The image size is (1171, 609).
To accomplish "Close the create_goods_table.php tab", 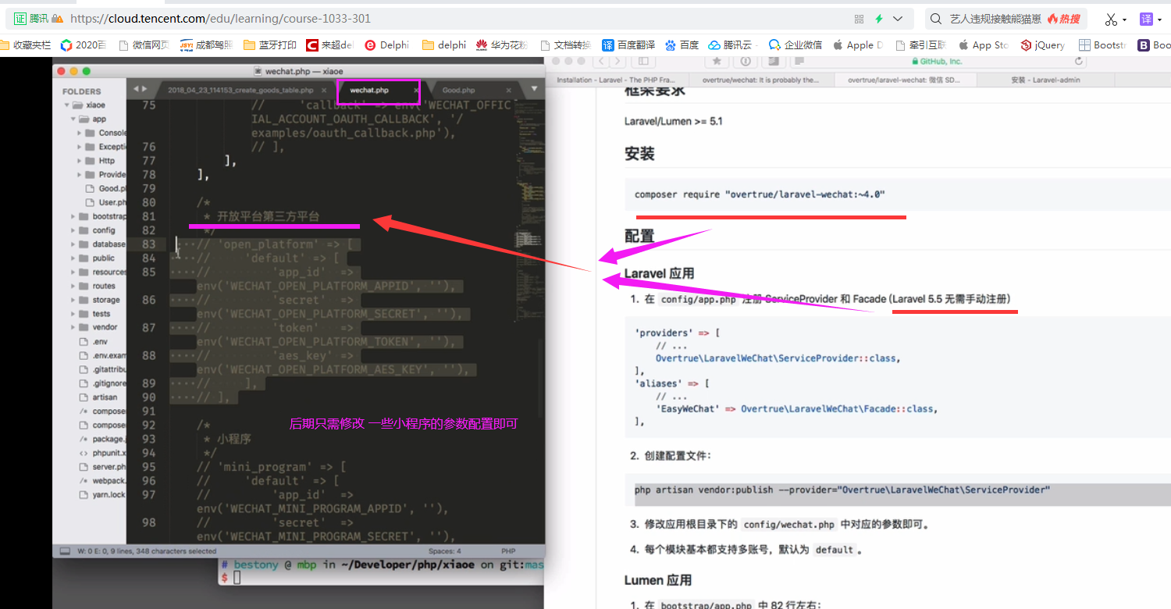I will click(324, 91).
